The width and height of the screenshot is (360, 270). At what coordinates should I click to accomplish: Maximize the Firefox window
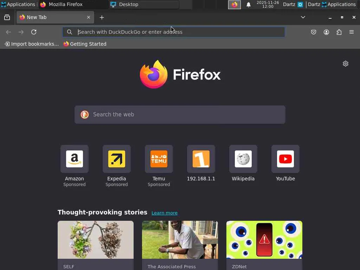pyautogui.click(x=342, y=17)
